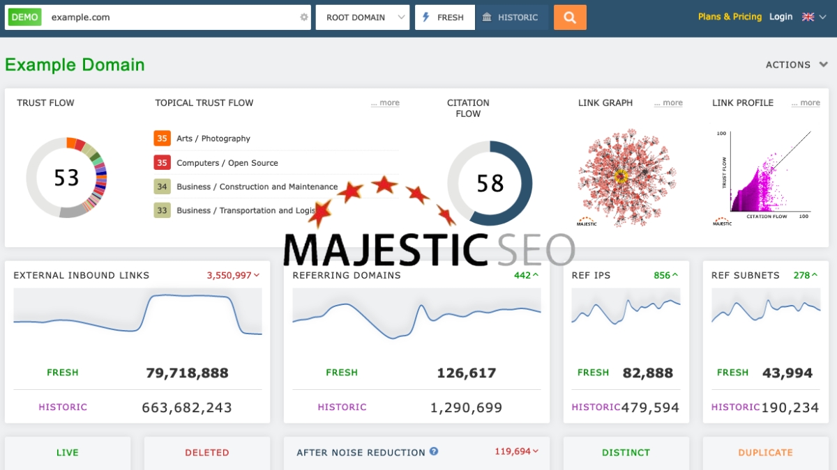Select the Fresh index lightning icon
Viewport: 837px width, 470px height.
425,17
